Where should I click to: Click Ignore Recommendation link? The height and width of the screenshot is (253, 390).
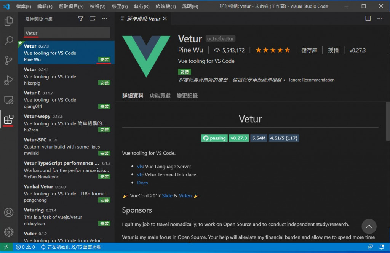click(312, 80)
